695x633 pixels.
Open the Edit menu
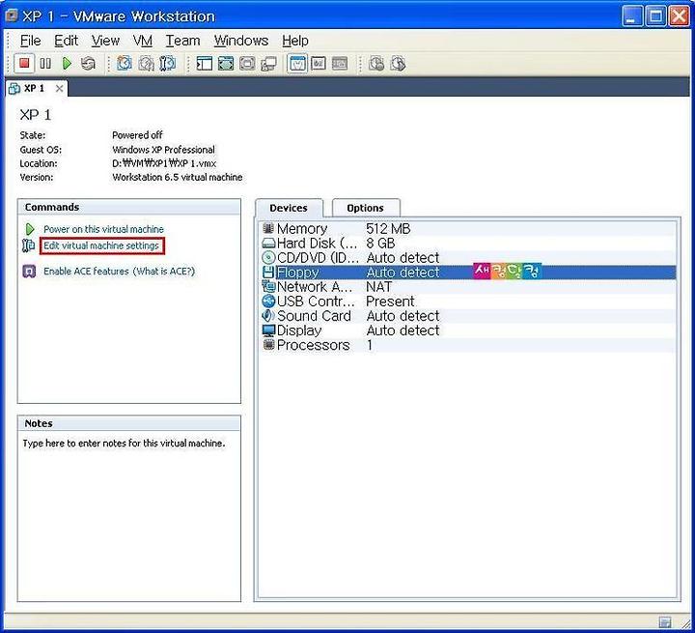coord(66,41)
